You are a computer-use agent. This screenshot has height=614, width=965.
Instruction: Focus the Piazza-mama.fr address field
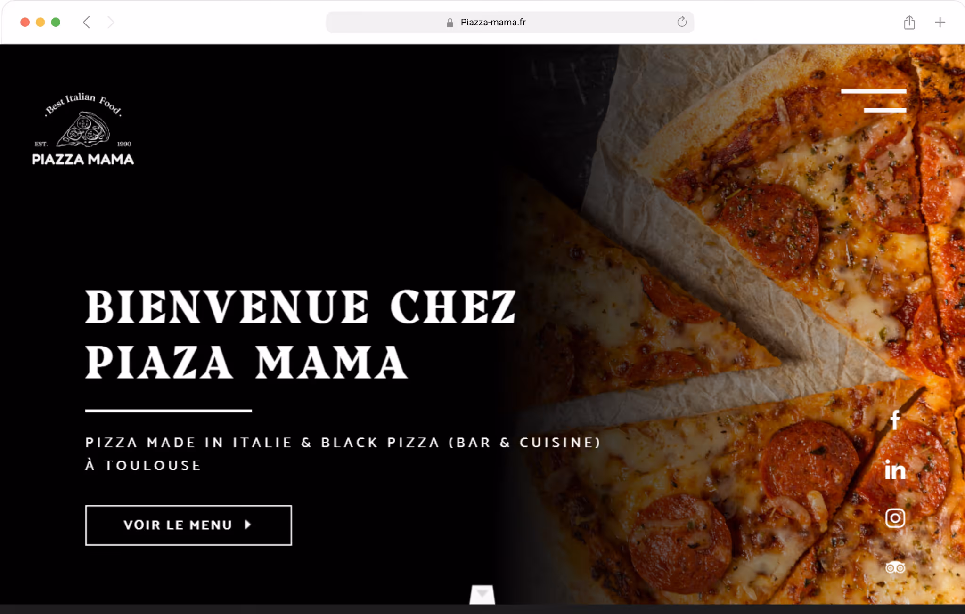click(510, 22)
